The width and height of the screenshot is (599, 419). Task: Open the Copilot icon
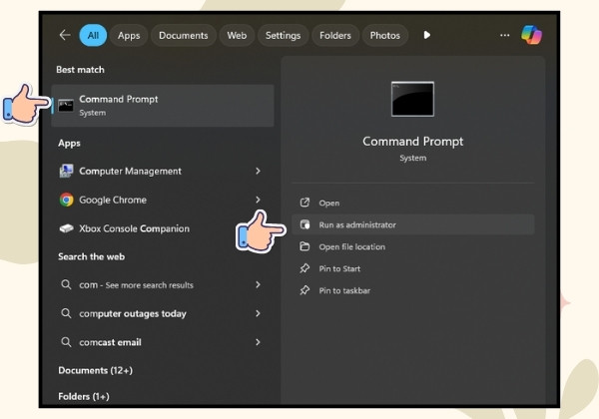tap(531, 35)
